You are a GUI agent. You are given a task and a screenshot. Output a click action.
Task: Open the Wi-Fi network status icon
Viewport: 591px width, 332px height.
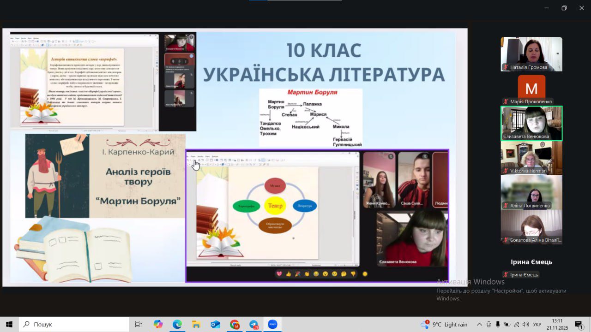[517, 325]
